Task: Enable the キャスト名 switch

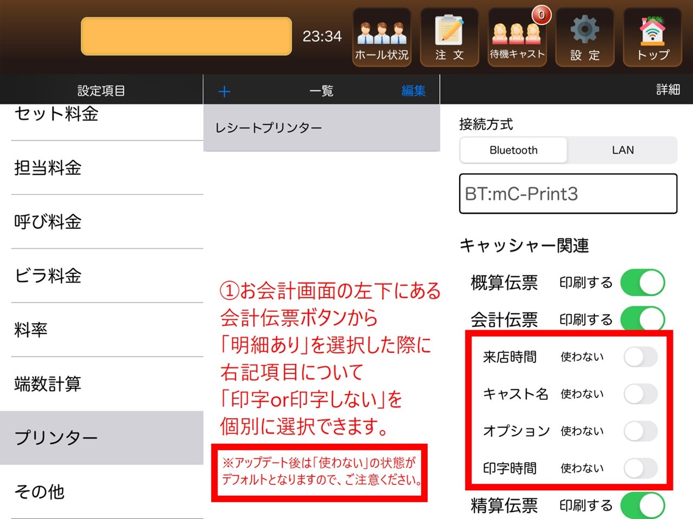Action: coord(640,394)
